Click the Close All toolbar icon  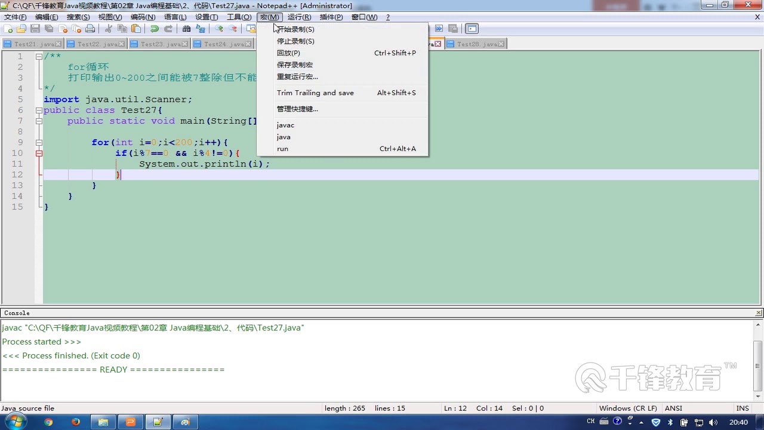pyautogui.click(x=76, y=29)
